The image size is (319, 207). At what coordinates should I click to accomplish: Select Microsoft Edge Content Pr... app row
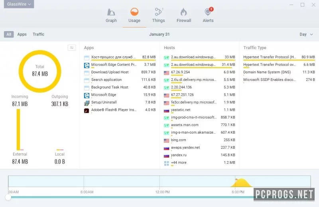coord(120,65)
